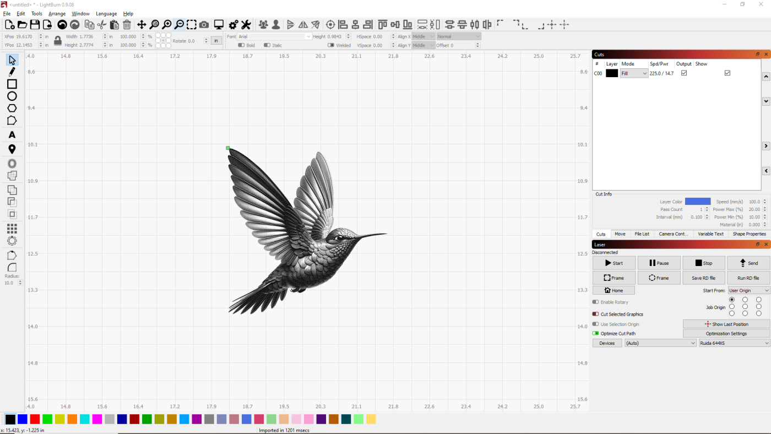The width and height of the screenshot is (771, 434).
Task: Select the Position Laser marker tool
Action: click(12, 149)
